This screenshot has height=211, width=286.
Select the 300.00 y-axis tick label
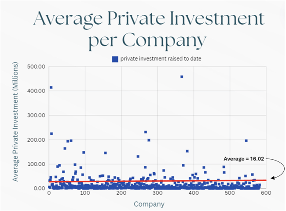[x=37, y=115]
